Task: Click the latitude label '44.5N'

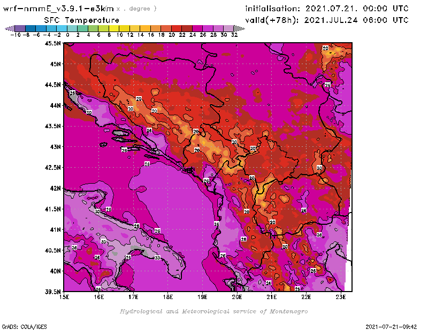Action: (x=52, y=85)
